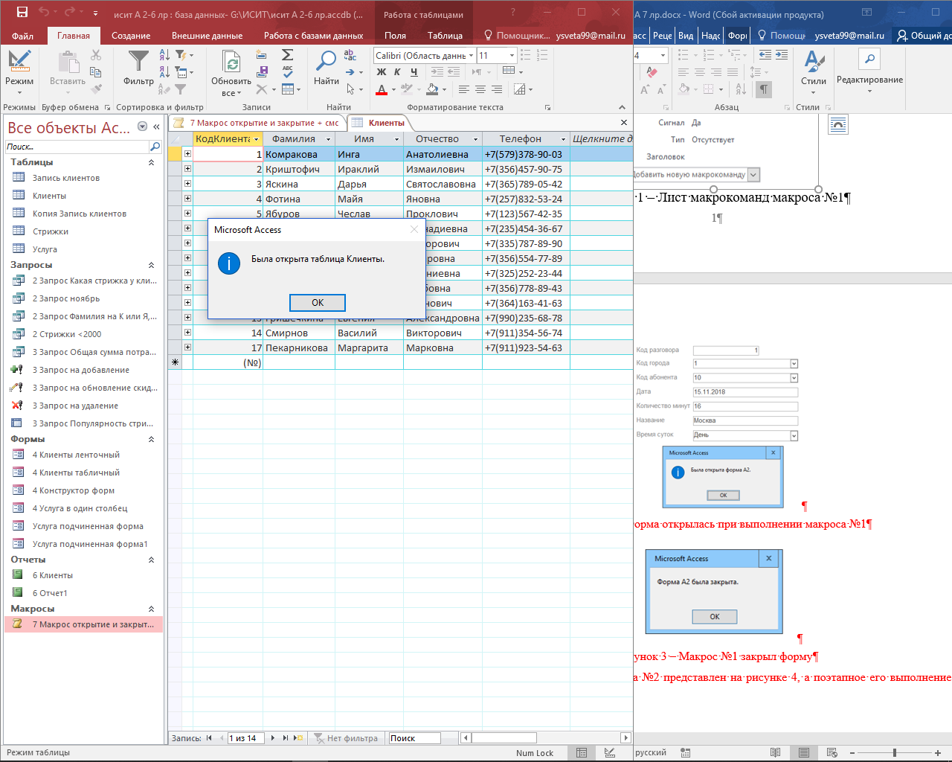Click the Стили gallery button in Word

coord(813,71)
